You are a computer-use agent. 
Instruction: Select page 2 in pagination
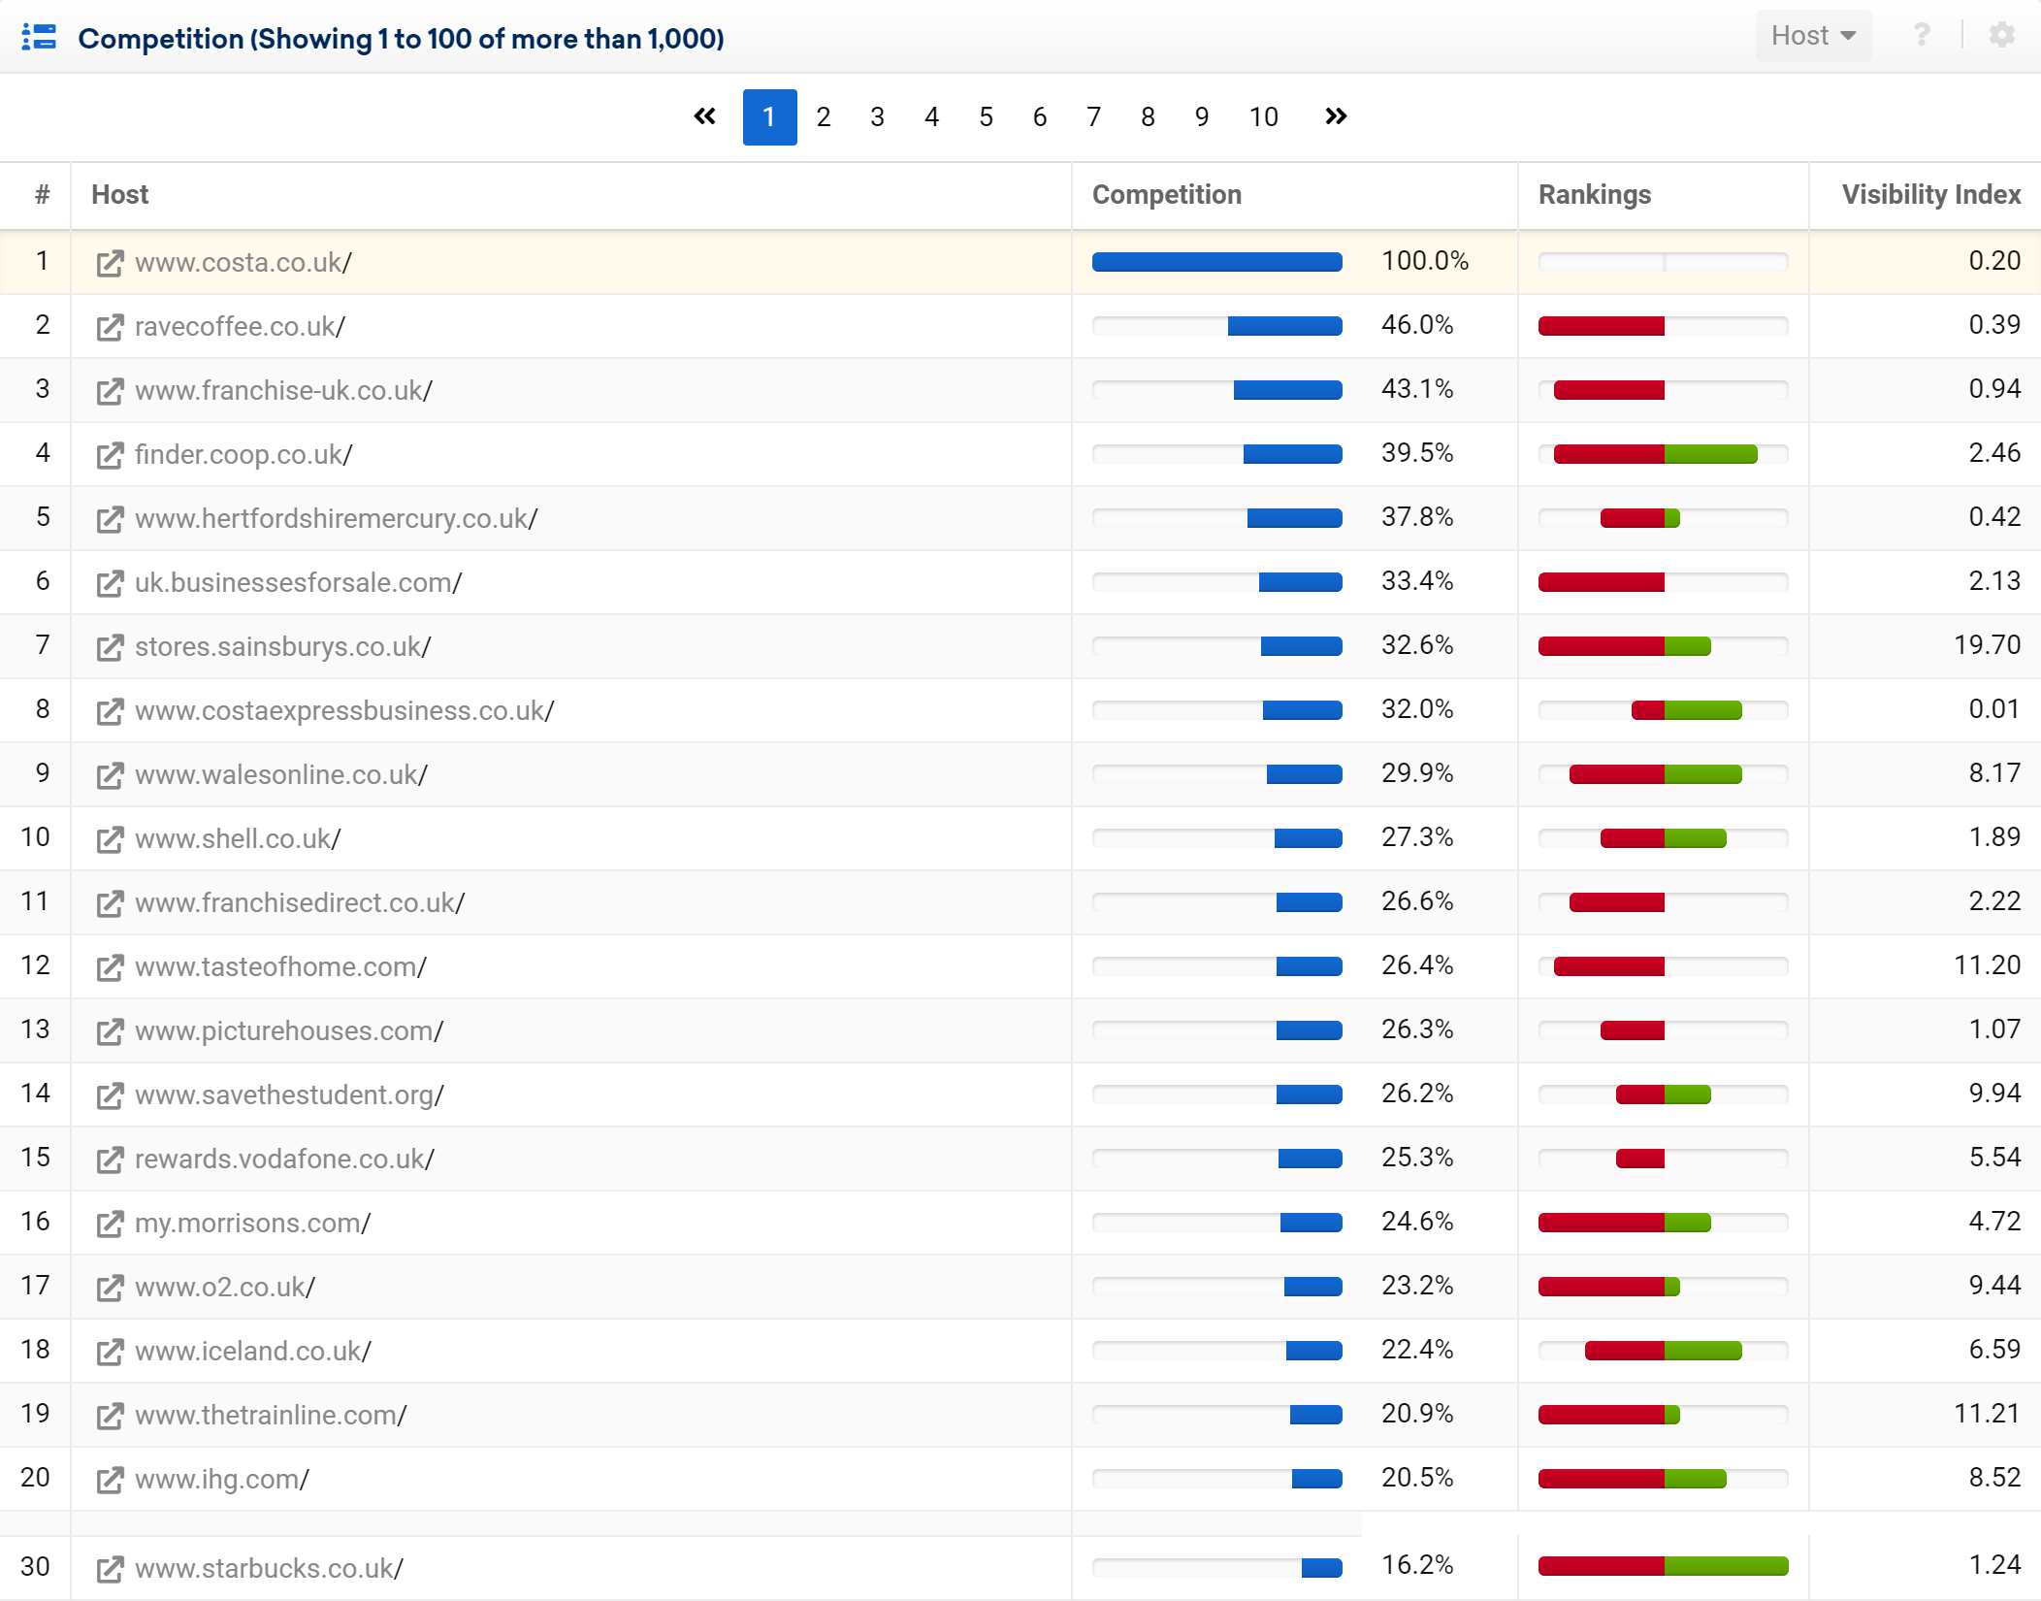(x=824, y=117)
